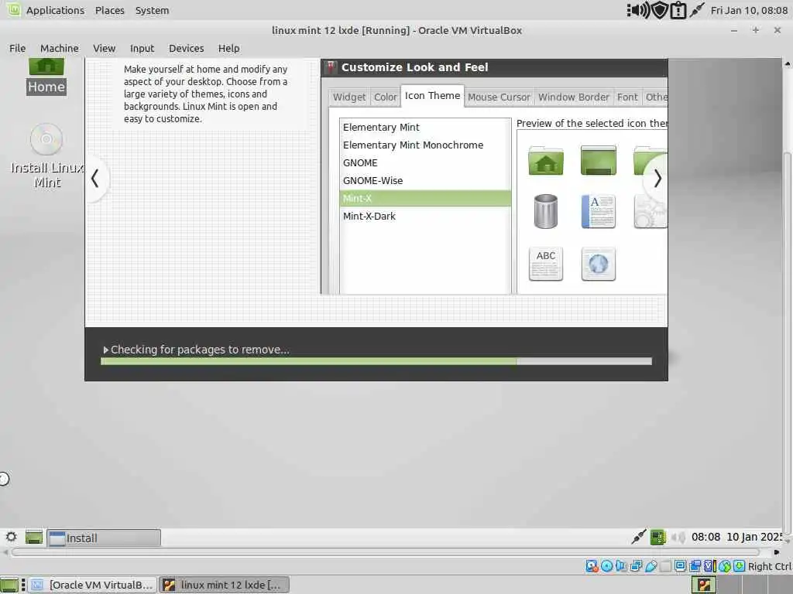The image size is (793, 594).
Task: Open the VirtualBox Input menu
Action: click(x=142, y=49)
